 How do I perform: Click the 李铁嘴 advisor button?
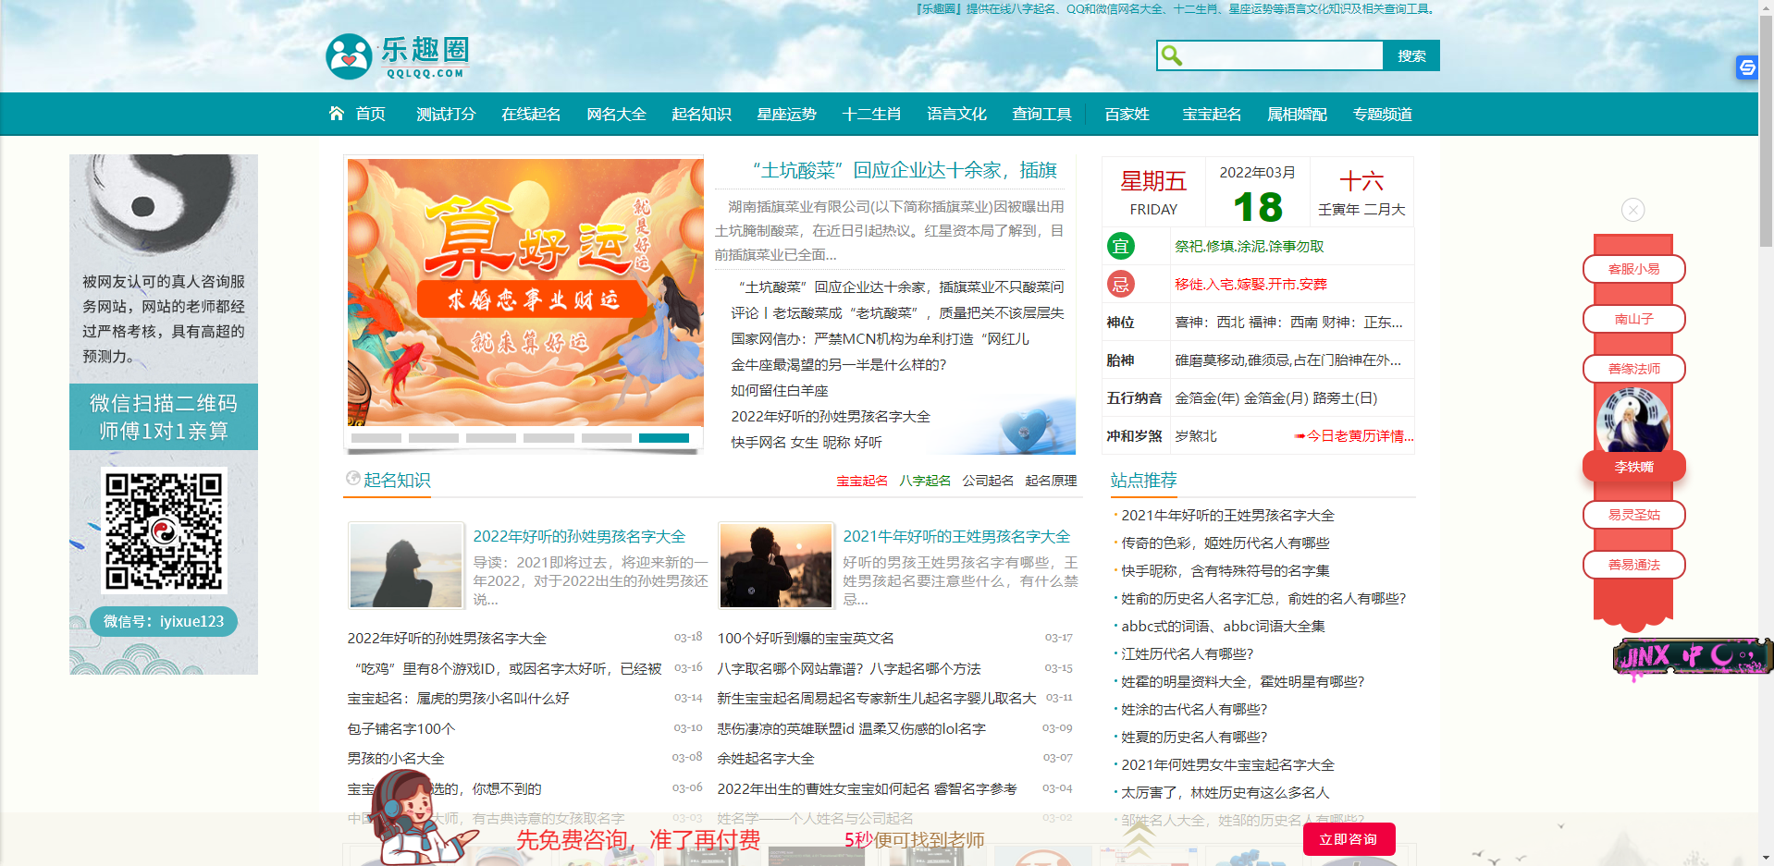(x=1633, y=467)
